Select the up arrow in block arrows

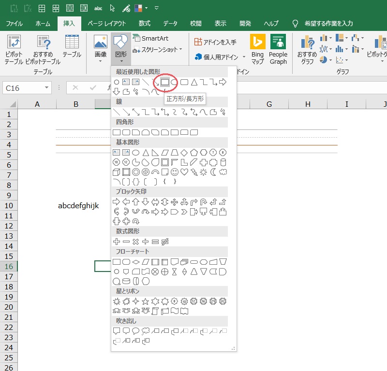[x=136, y=202]
